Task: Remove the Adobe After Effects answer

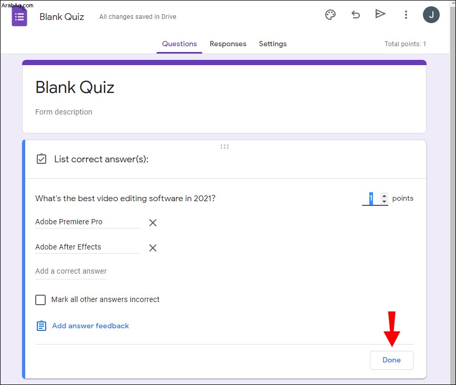Action: (x=153, y=248)
